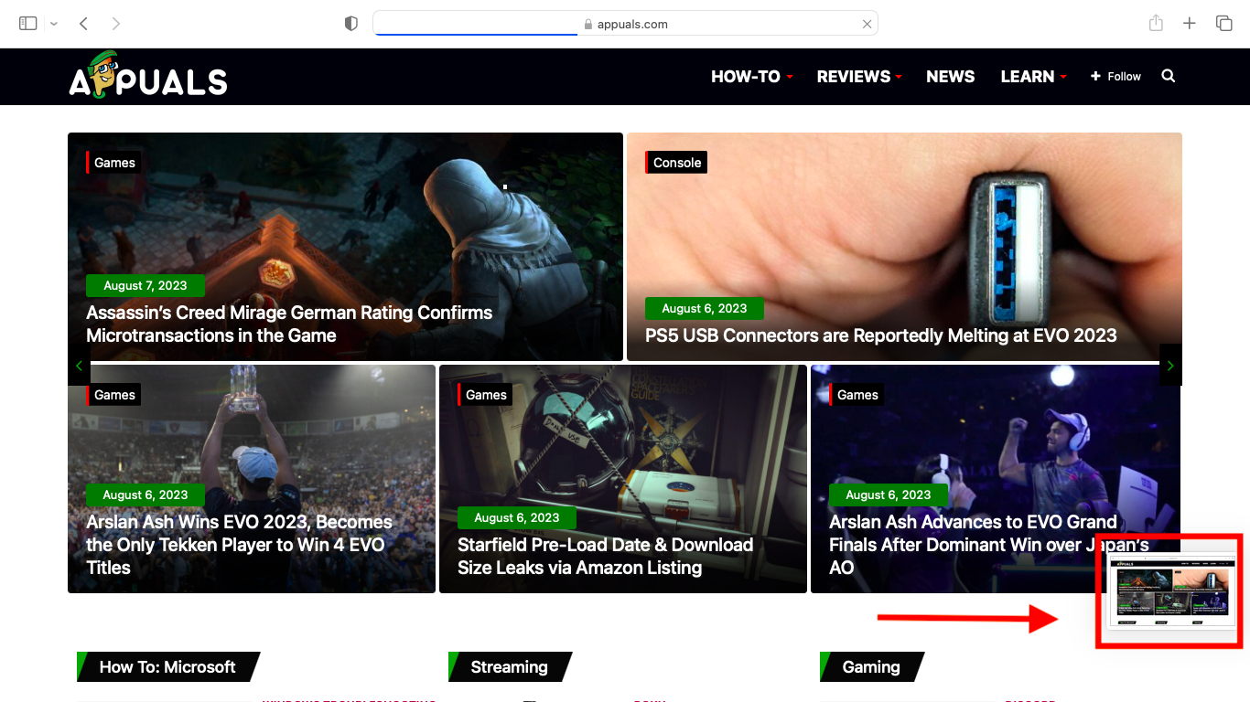Click August 7, 2023 date badge
1250x702 pixels.
[145, 286]
